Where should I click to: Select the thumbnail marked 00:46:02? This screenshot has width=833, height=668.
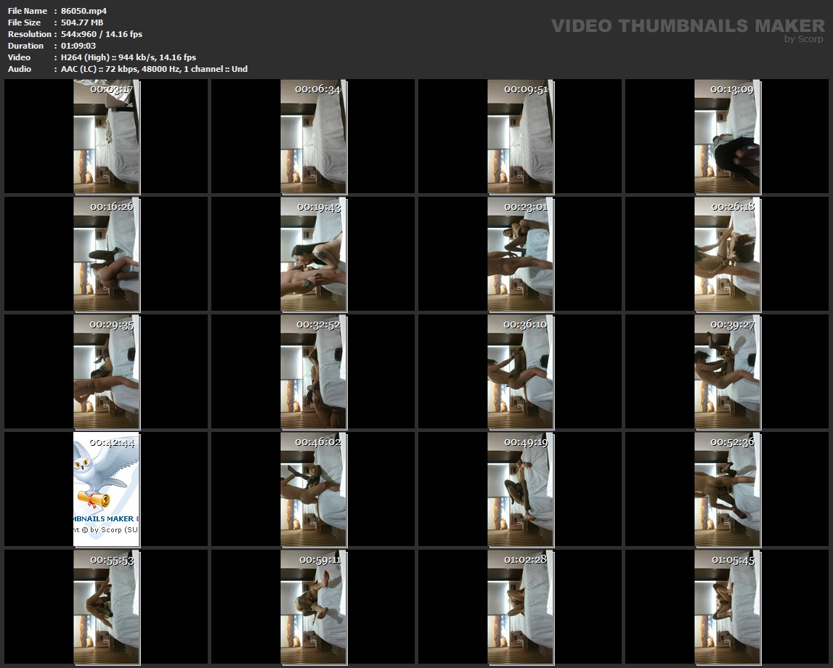[314, 489]
